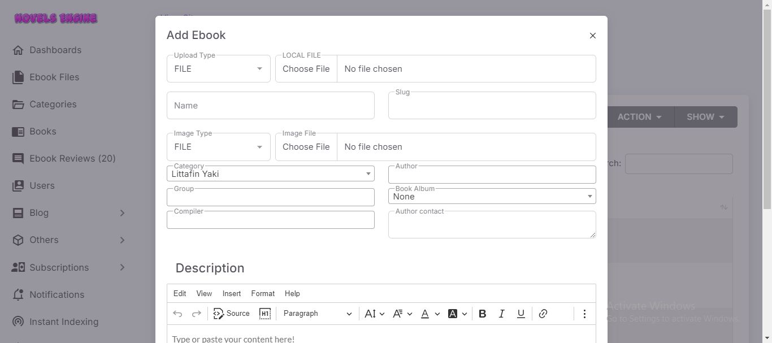
Task: Click Choose File for LOCAL FILE
Action: [x=306, y=69]
